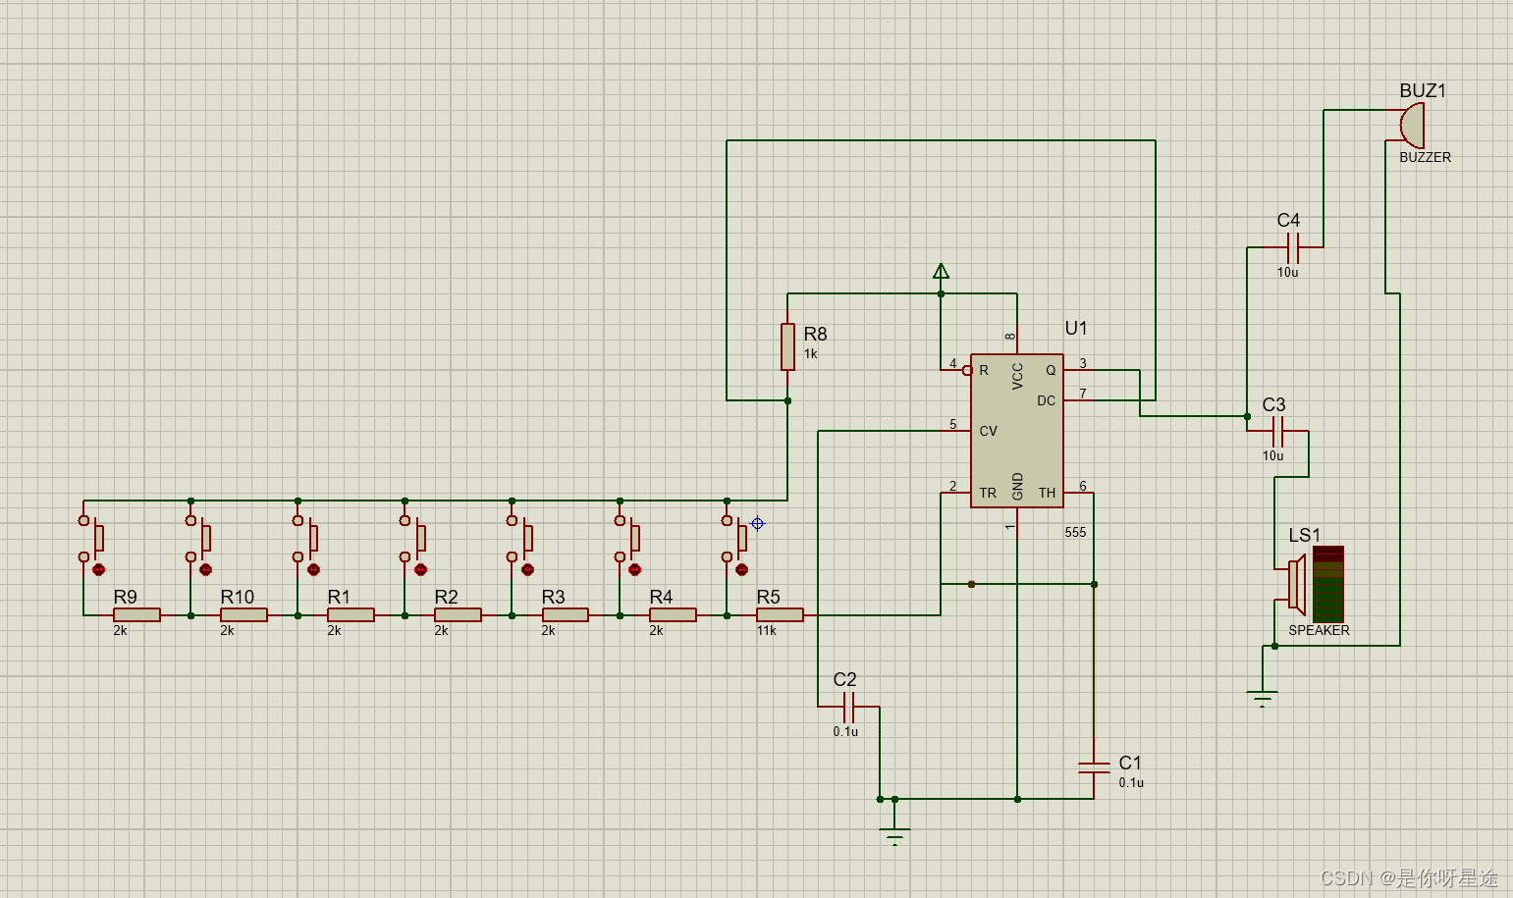This screenshot has width=1513, height=898.
Task: Click the power terminal arrow above the 555
Action: coord(941,271)
